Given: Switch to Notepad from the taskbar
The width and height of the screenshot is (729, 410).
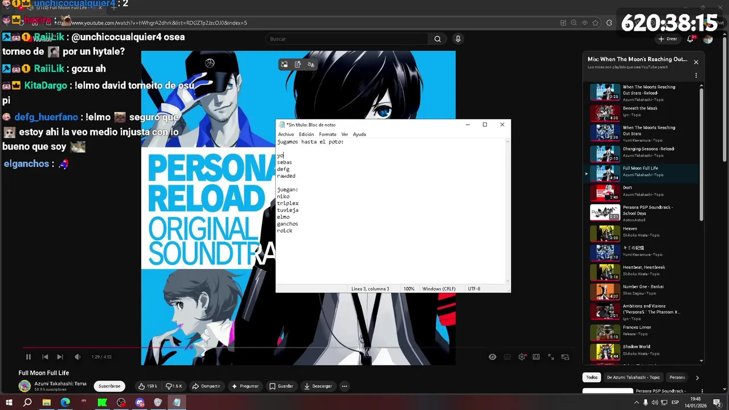Looking at the screenshot, I should tap(177, 402).
